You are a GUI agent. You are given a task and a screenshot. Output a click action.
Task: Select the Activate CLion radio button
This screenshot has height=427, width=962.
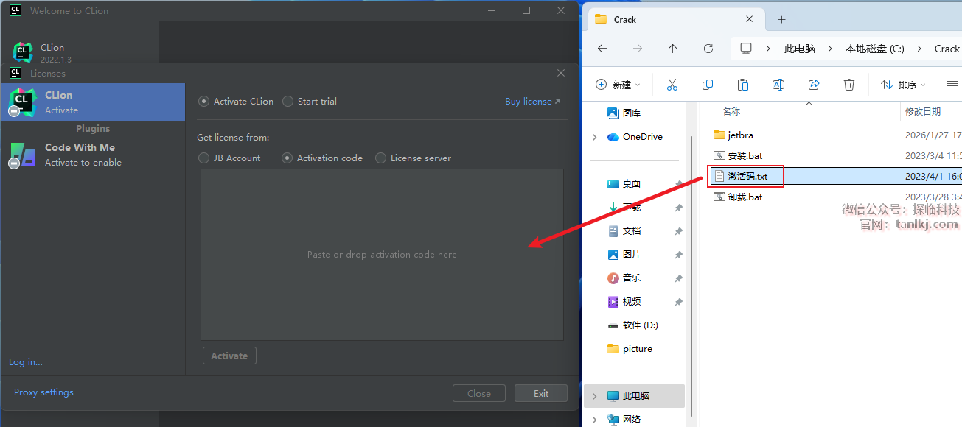pyautogui.click(x=204, y=102)
